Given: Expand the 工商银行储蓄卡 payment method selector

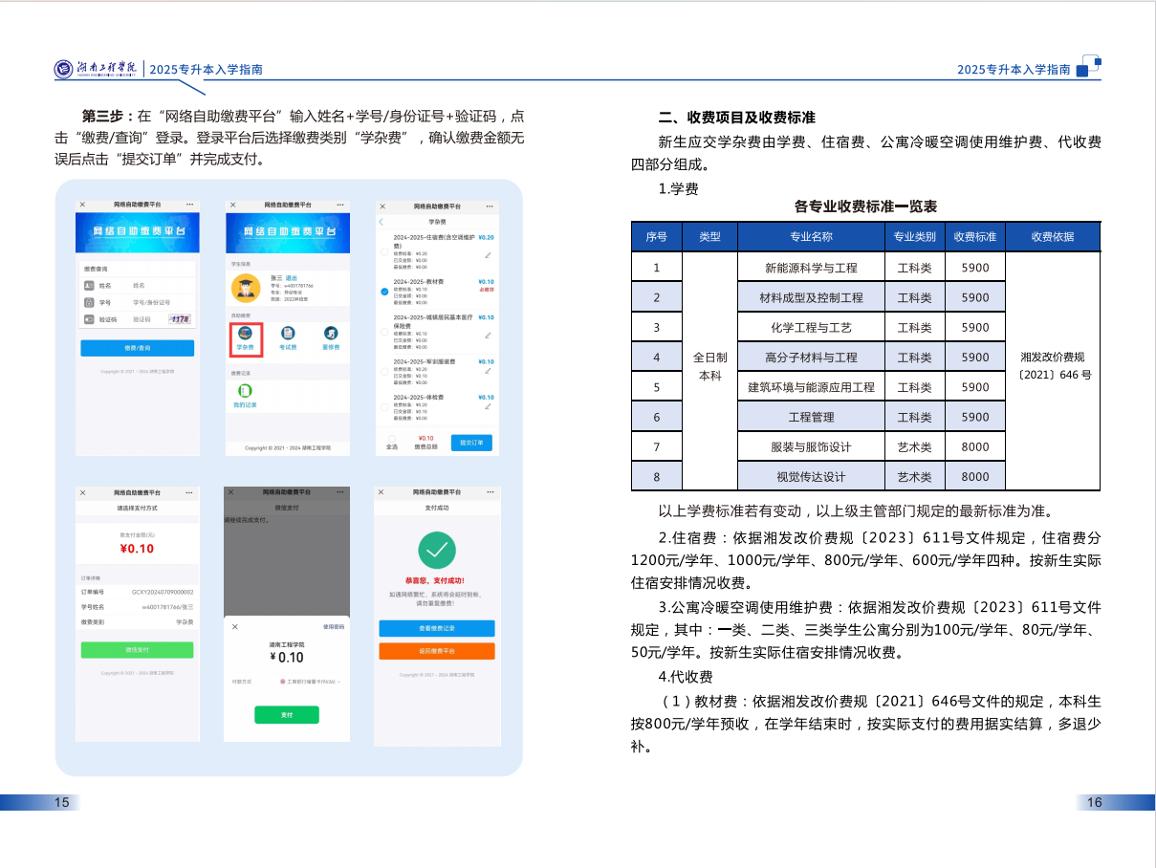Looking at the screenshot, I should point(310,682).
